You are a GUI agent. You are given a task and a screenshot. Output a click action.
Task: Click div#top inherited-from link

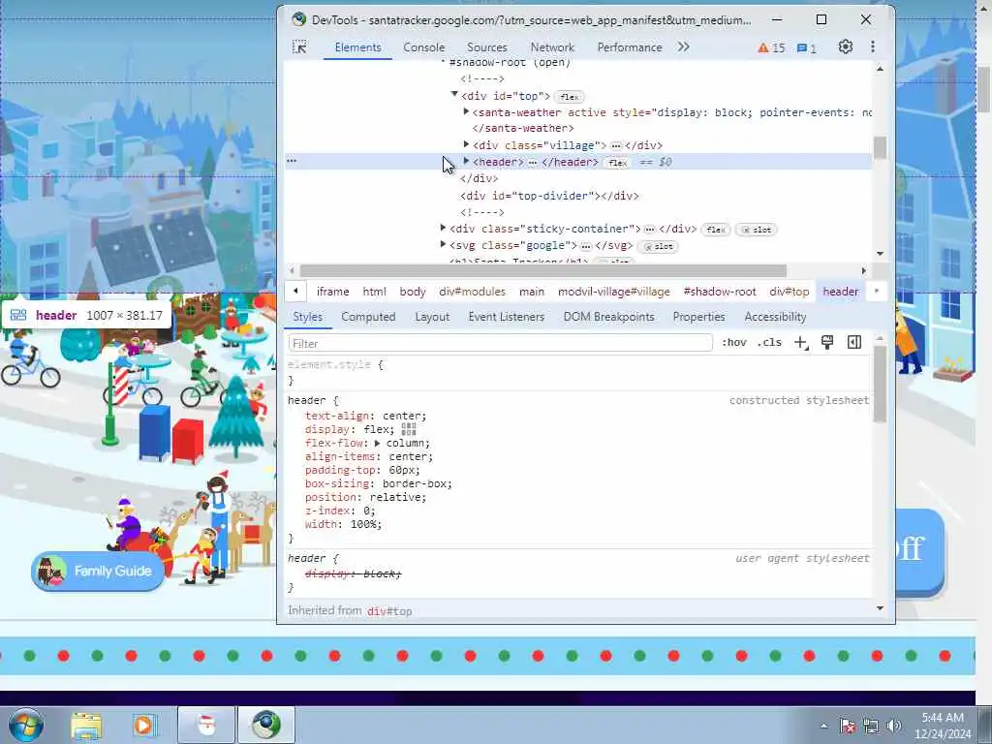pyautogui.click(x=389, y=611)
